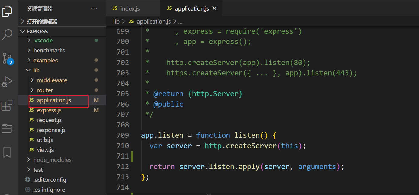Open express.js in file tree

point(49,110)
